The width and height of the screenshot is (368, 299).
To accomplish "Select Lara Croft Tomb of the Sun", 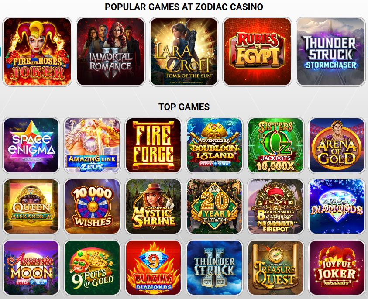I will tap(184, 52).
